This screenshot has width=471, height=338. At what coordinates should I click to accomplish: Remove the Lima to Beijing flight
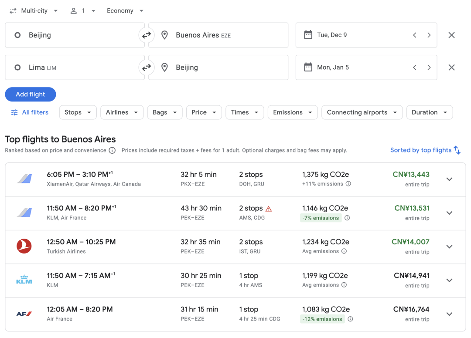451,68
